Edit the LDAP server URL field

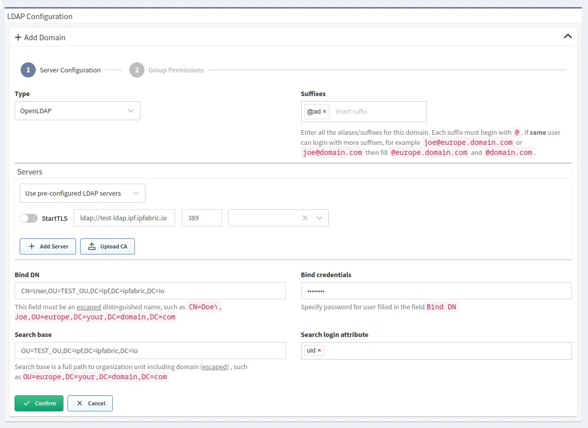(x=124, y=218)
